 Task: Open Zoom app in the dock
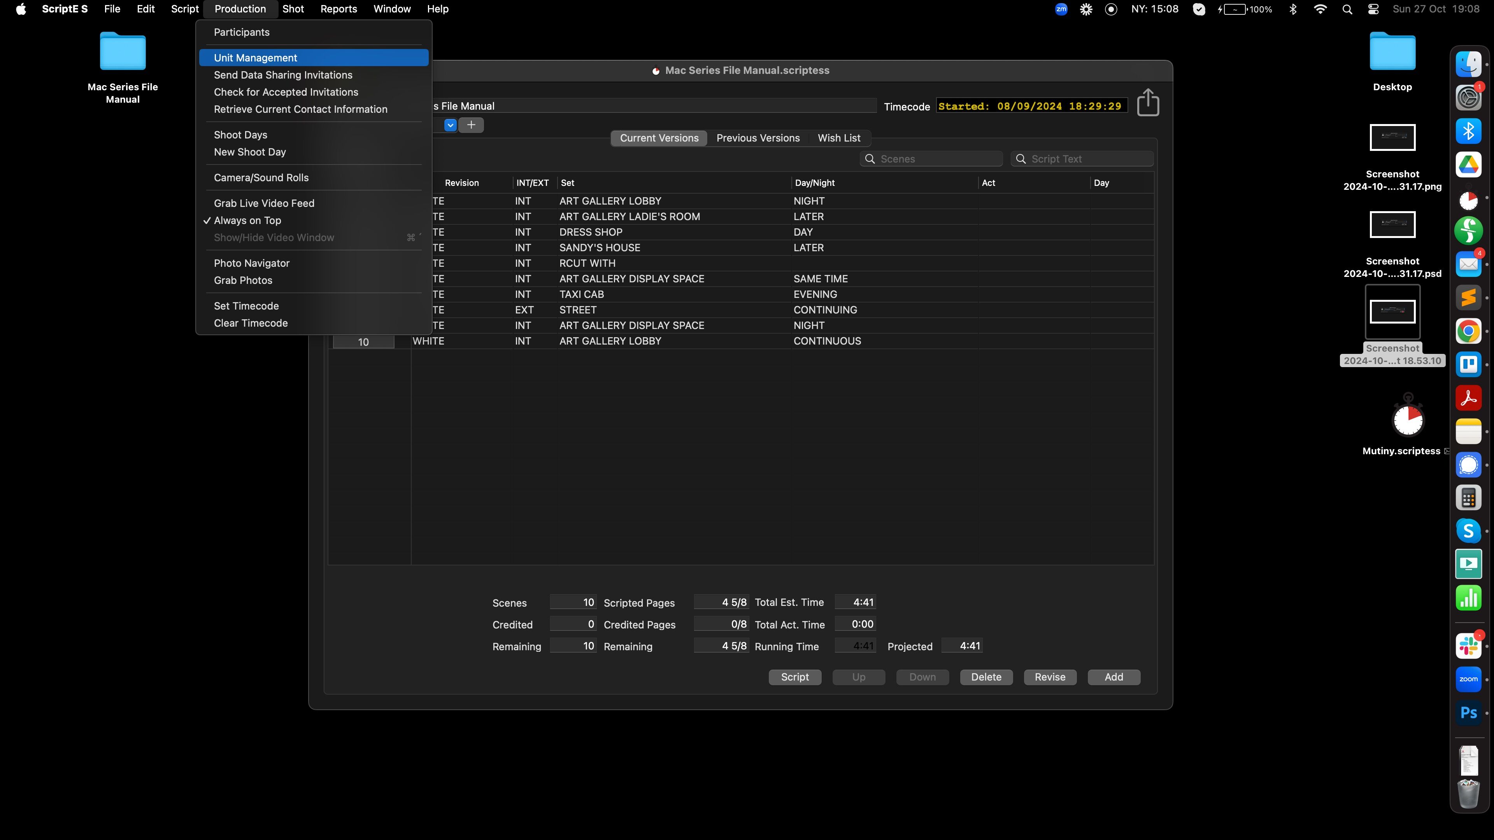tap(1468, 679)
